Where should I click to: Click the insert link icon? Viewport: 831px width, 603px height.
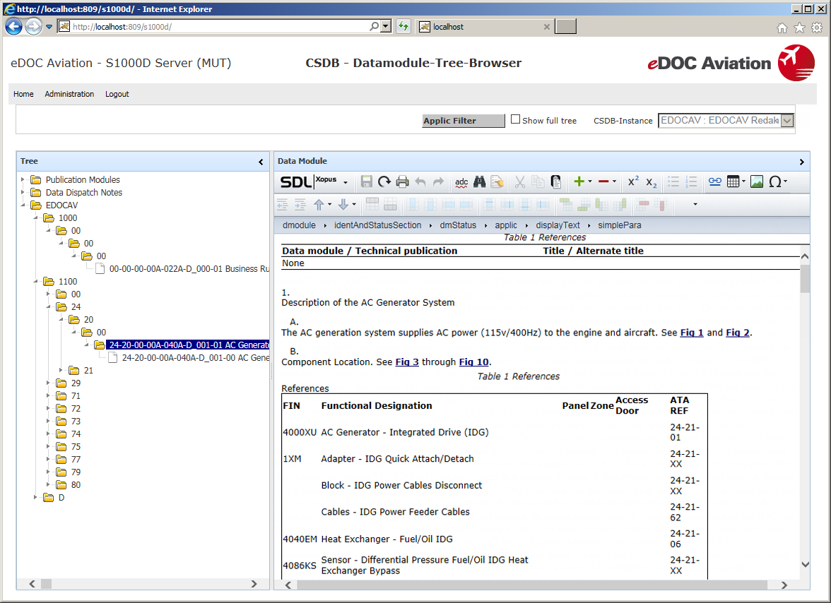point(715,182)
